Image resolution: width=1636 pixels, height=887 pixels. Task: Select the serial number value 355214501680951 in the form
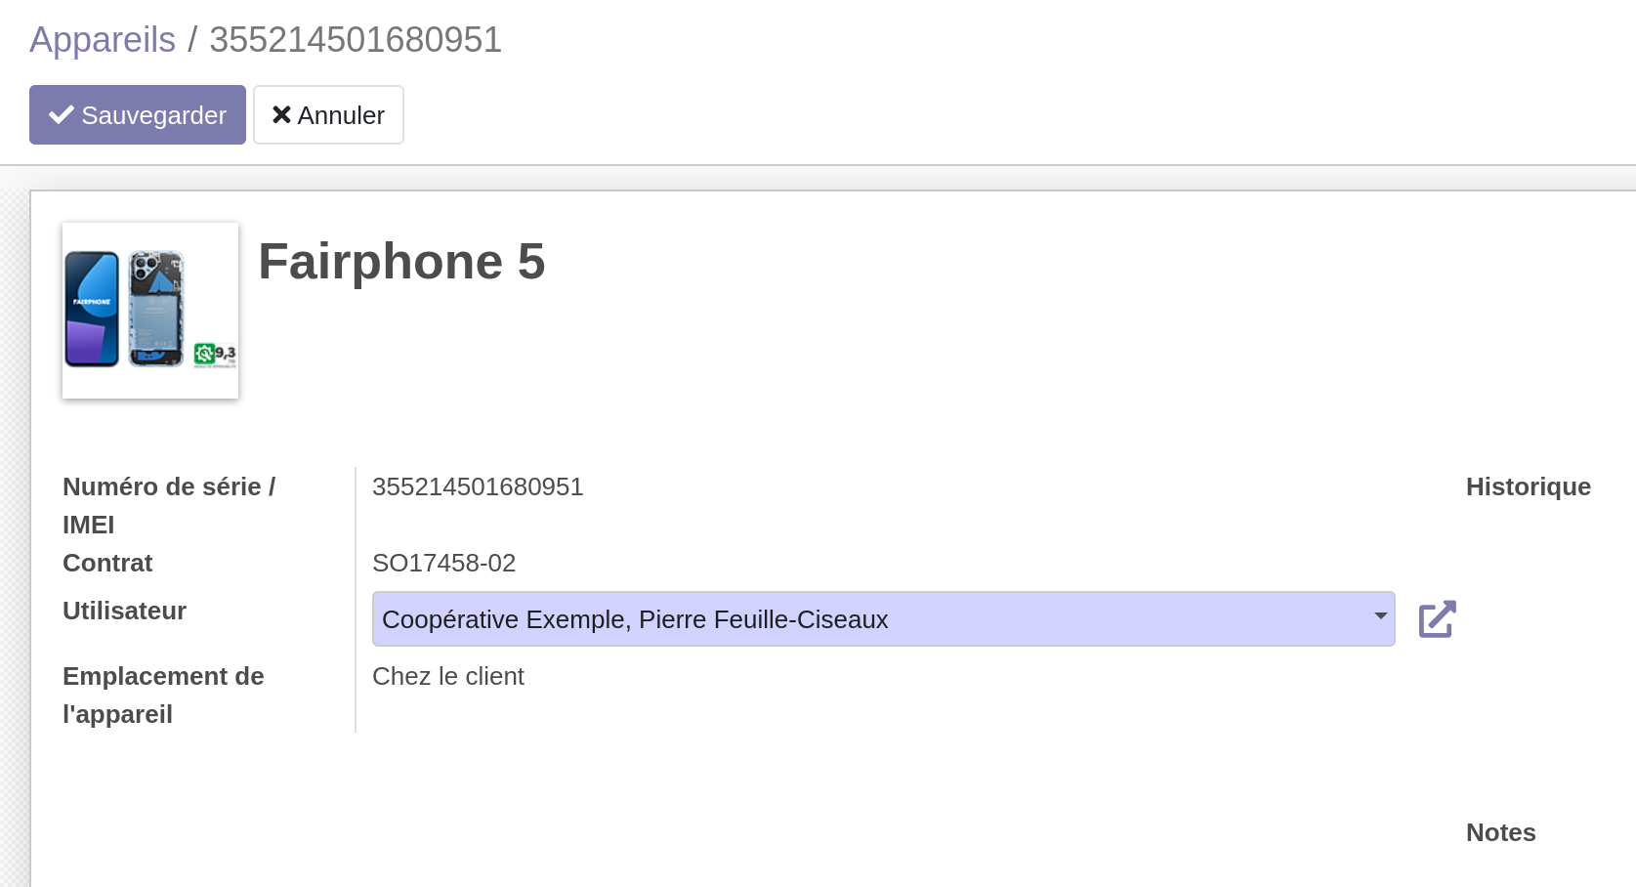[478, 486]
